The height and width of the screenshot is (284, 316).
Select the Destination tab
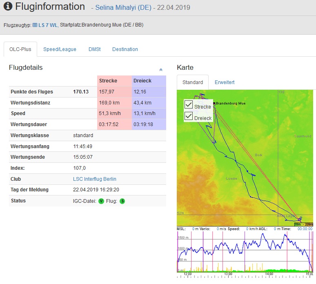[125, 49]
